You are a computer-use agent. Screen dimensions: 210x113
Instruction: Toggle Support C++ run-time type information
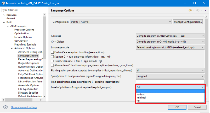pyautogui.click(x=52, y=56)
